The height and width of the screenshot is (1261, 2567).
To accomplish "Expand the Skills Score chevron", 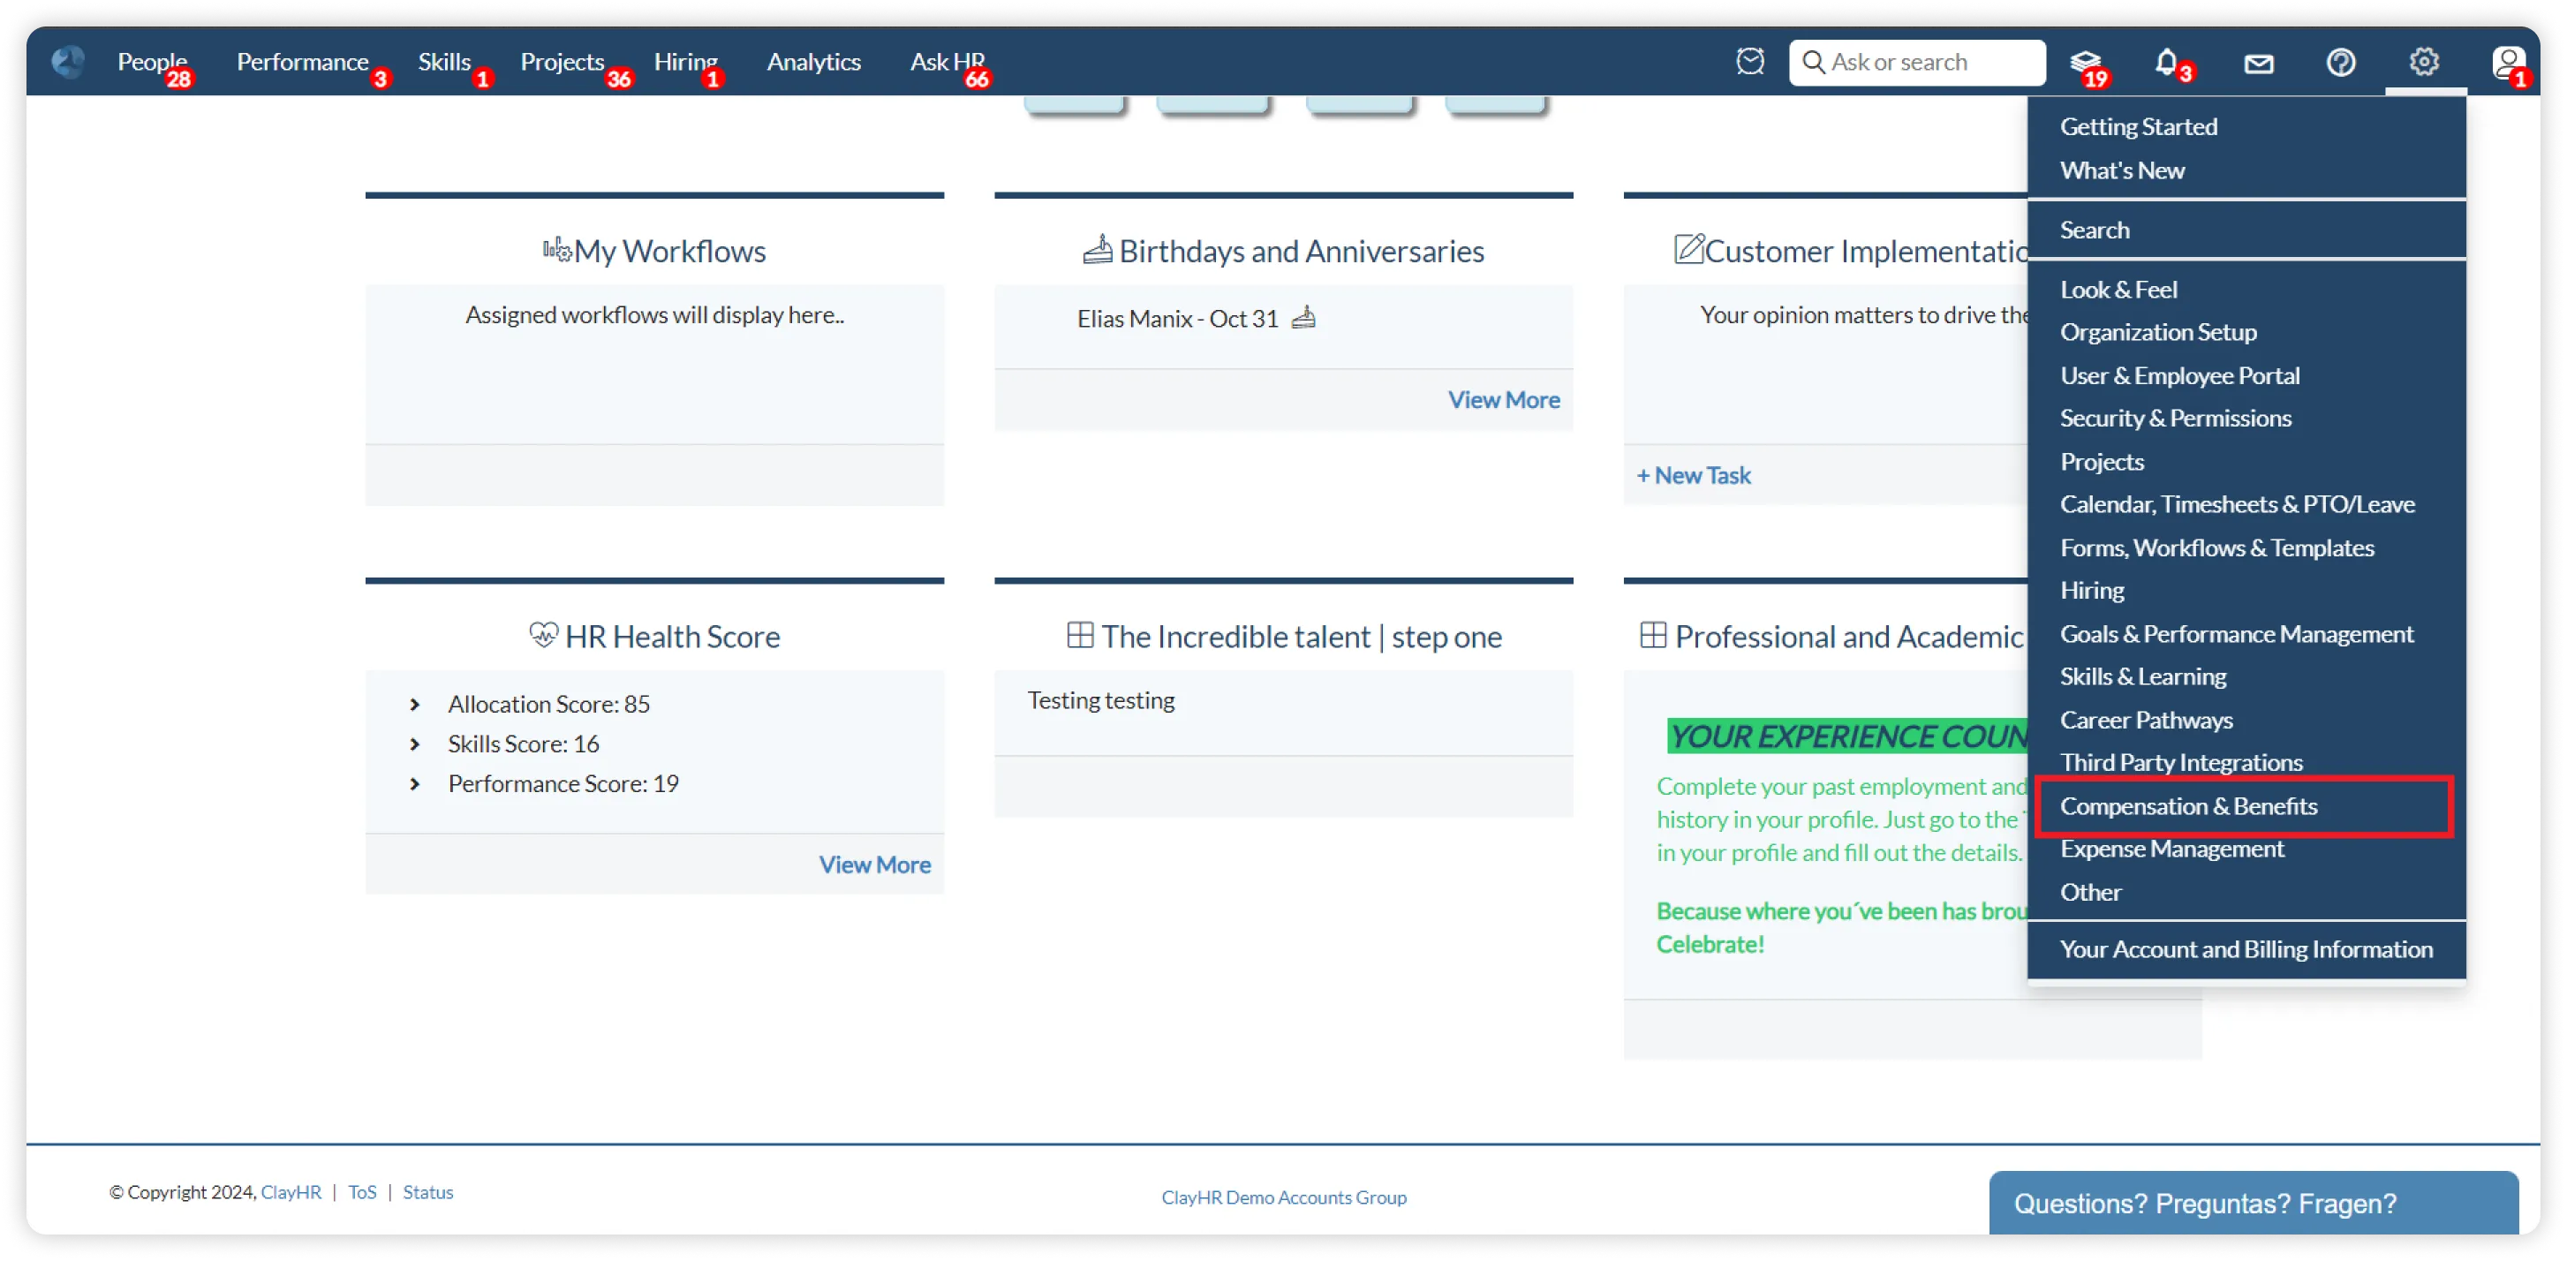I will [x=416, y=744].
